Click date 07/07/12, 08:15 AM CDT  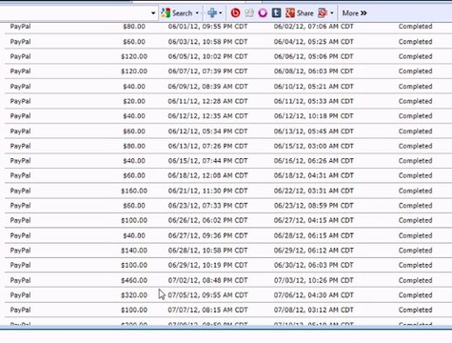pos(207,310)
